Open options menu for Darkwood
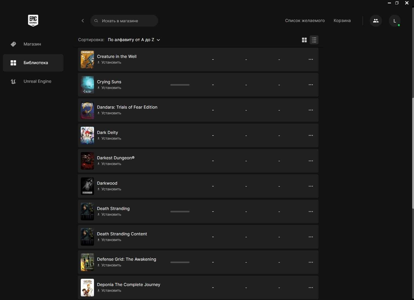414x300 pixels. click(x=311, y=186)
